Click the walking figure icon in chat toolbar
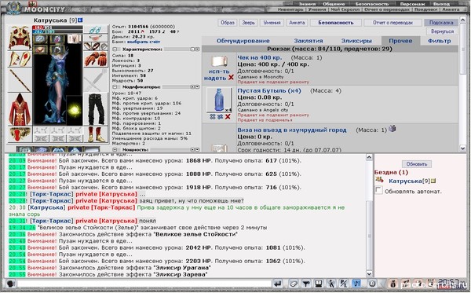Image resolution: width=471 pixels, height=293 pixels. point(331,284)
